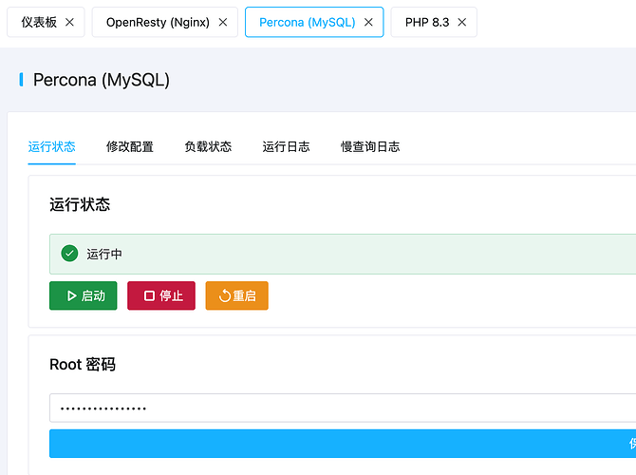Close the 仪表板 tab
Image resolution: width=636 pixels, height=475 pixels.
(69, 22)
